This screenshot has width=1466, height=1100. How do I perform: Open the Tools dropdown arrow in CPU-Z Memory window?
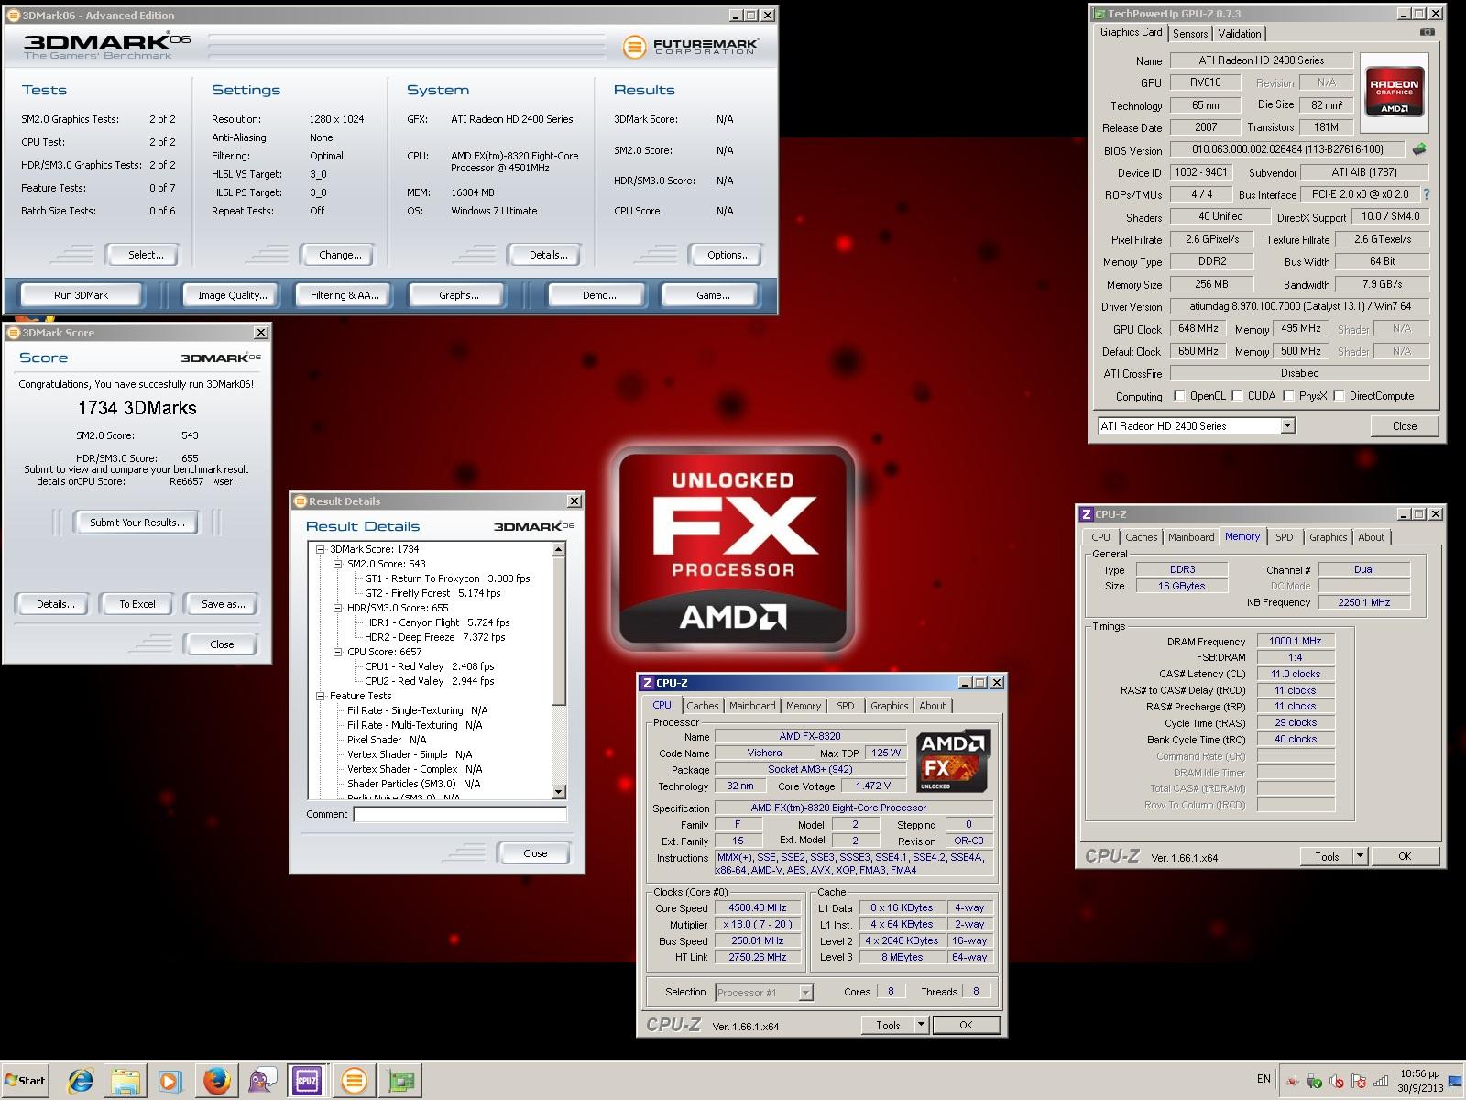[x=1360, y=856]
